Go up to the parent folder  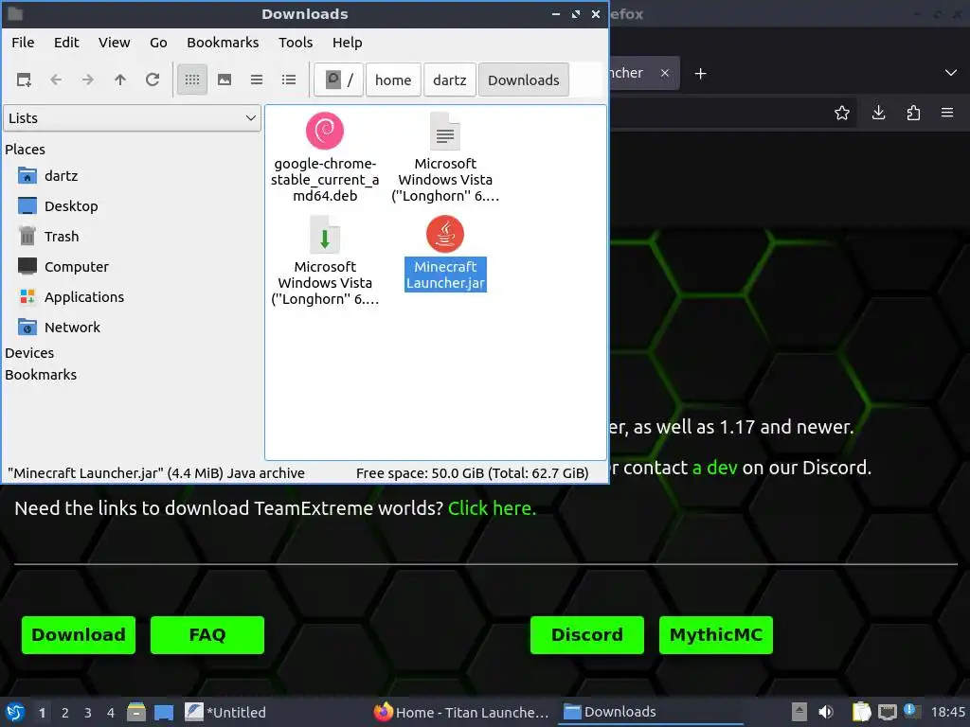pyautogui.click(x=120, y=80)
